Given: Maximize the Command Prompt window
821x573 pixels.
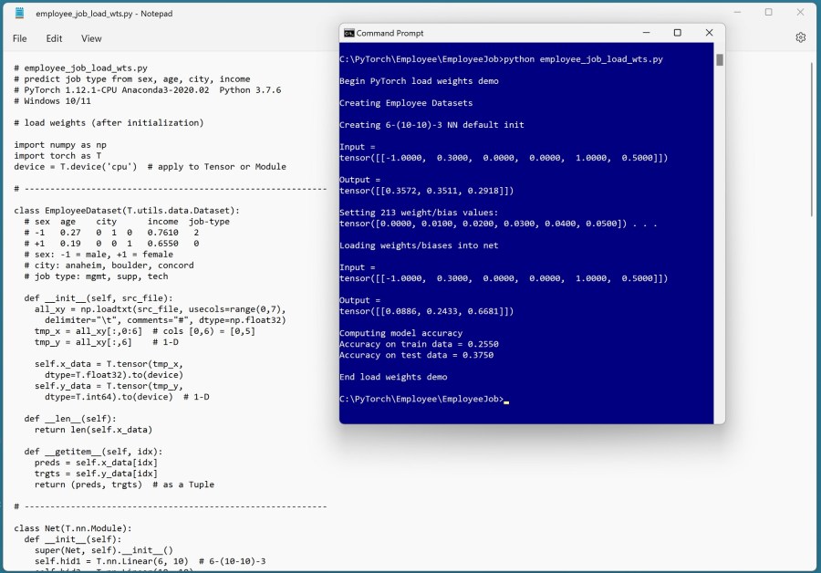Looking at the screenshot, I should pyautogui.click(x=677, y=32).
